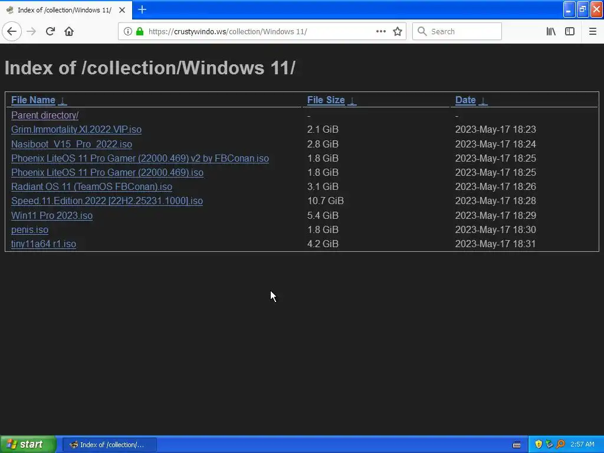Select the Index of /collection taskbar button
Image resolution: width=604 pixels, height=453 pixels.
tap(109, 445)
